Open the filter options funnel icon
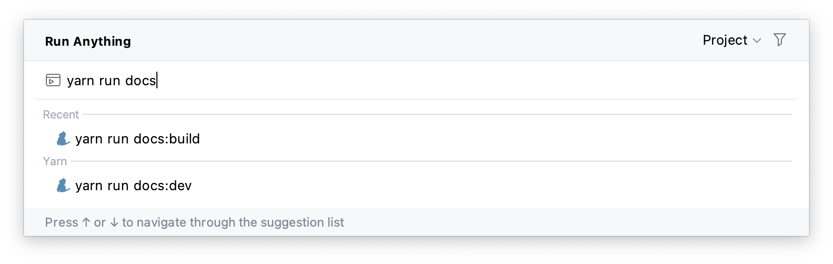833x264 pixels. point(779,40)
